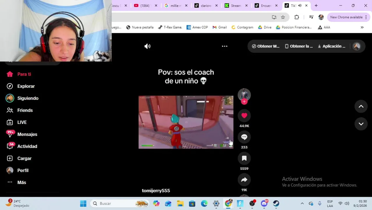This screenshot has height=210, width=372.
Task: Click the Obtener la... app button
Action: pos(299,46)
